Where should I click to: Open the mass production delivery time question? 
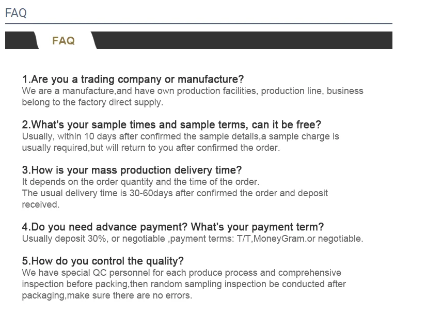[x=132, y=170]
